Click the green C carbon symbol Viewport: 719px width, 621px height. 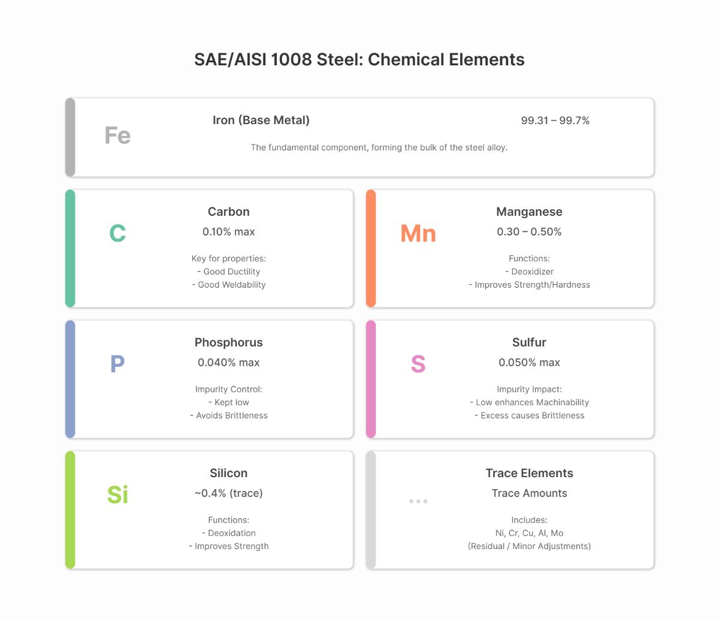[117, 233]
